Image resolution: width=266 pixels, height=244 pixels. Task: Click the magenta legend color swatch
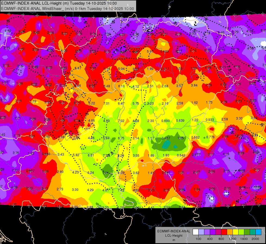click(218, 232)
